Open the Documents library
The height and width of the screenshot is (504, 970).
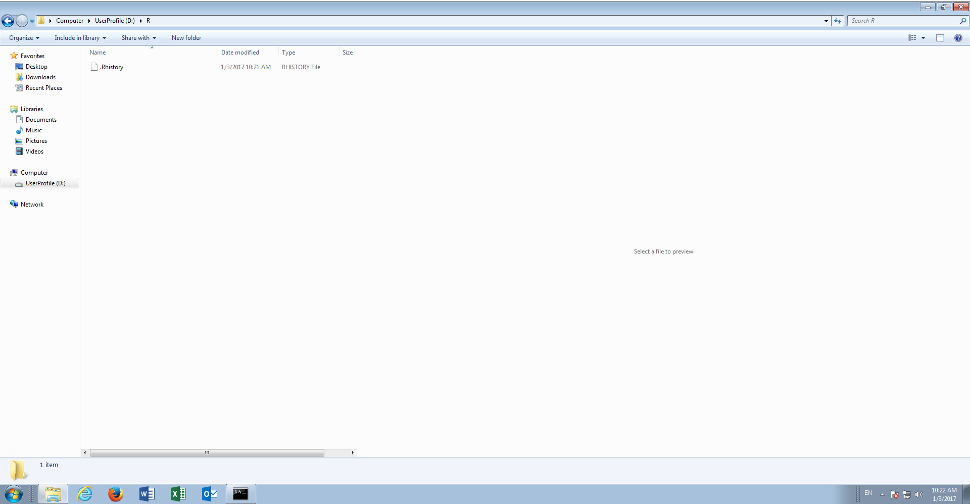(x=41, y=120)
